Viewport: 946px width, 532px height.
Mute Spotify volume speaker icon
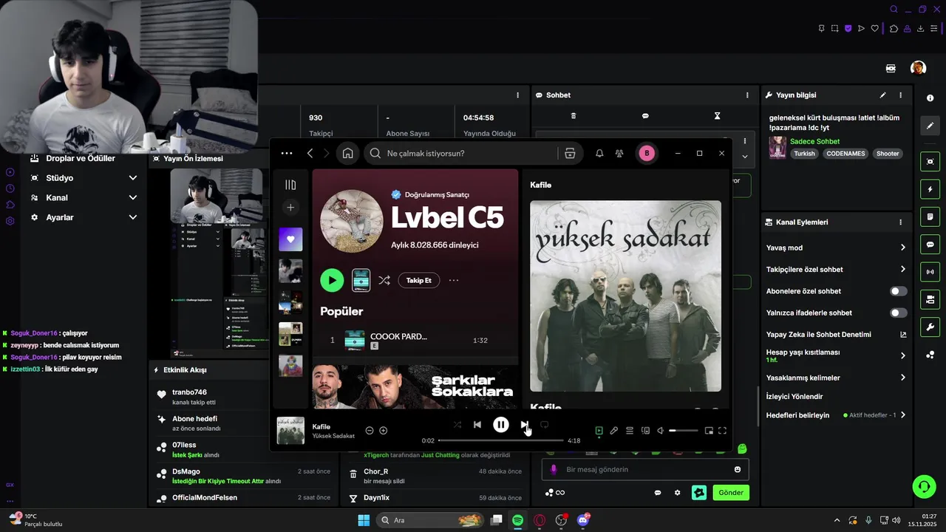[x=661, y=431]
